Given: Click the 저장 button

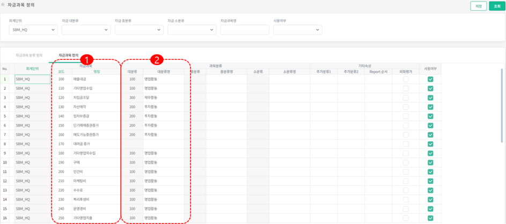Looking at the screenshot, I should click(x=478, y=6).
